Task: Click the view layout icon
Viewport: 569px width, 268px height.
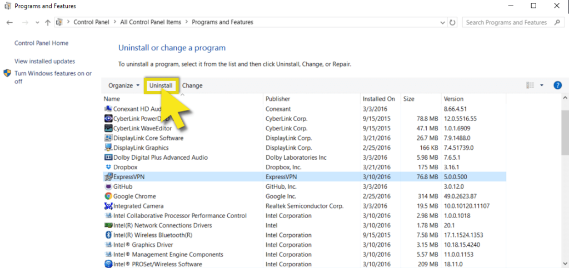Action: pyautogui.click(x=530, y=85)
